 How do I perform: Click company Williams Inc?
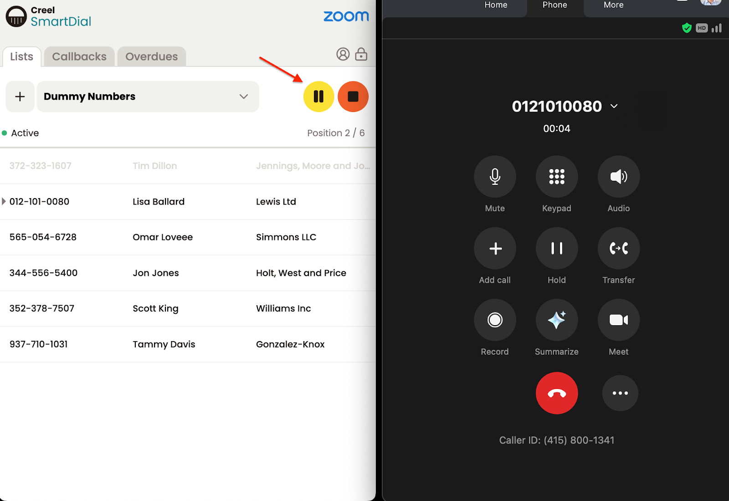coord(283,308)
